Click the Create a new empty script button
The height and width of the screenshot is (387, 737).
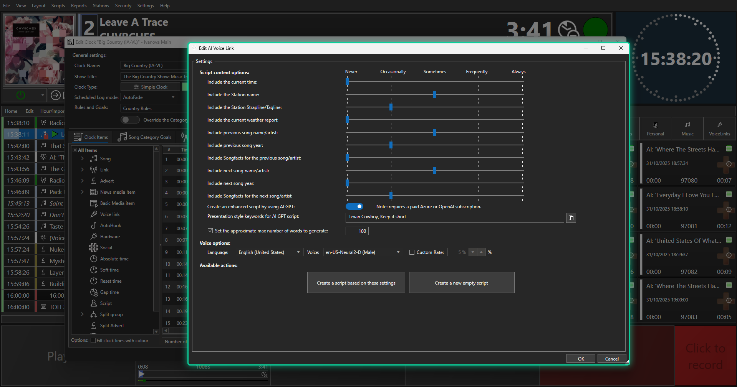pyautogui.click(x=461, y=283)
